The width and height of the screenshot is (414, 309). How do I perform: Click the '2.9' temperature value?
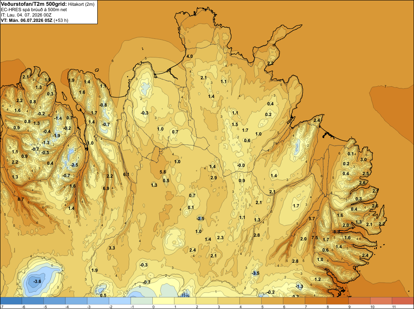[x=214, y=178]
